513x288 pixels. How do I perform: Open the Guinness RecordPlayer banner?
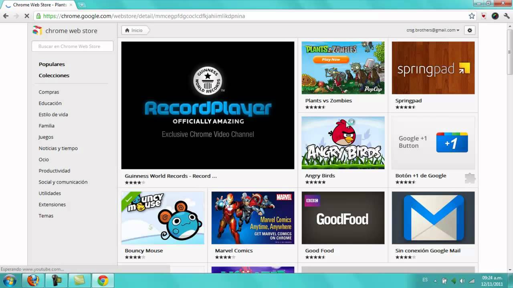208,105
